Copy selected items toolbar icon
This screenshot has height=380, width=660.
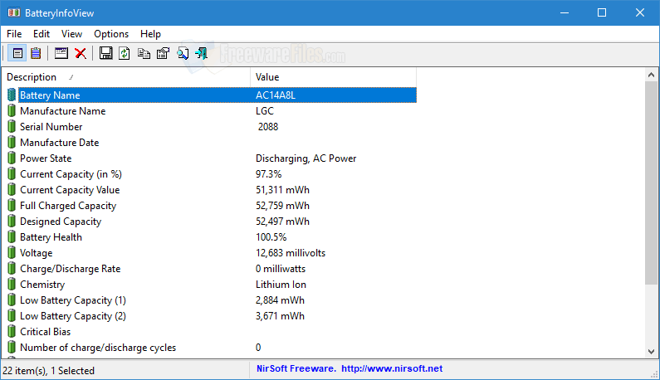click(144, 53)
